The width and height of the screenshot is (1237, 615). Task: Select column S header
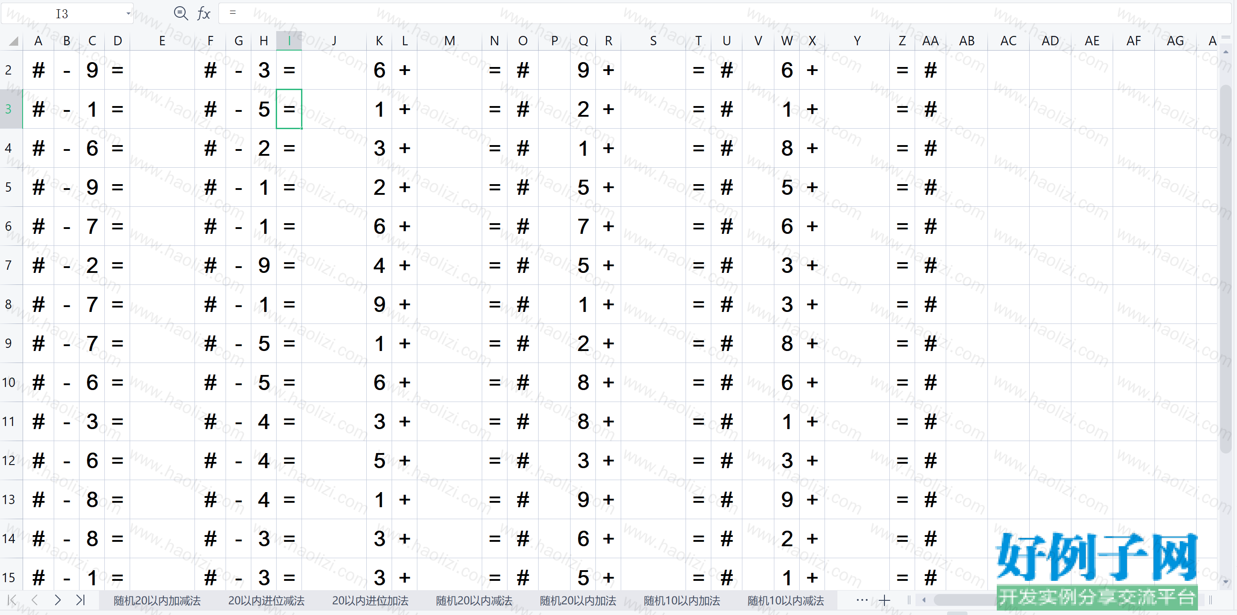[x=653, y=41]
